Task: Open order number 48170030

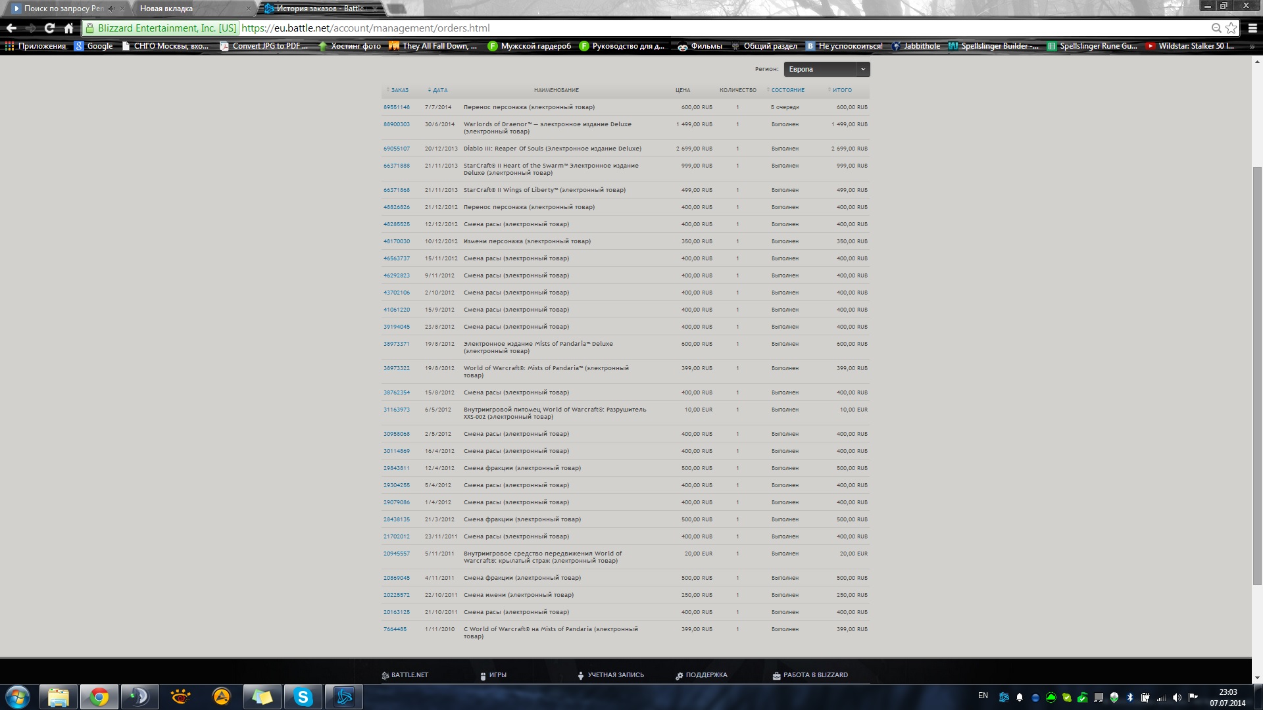Action: [397, 241]
